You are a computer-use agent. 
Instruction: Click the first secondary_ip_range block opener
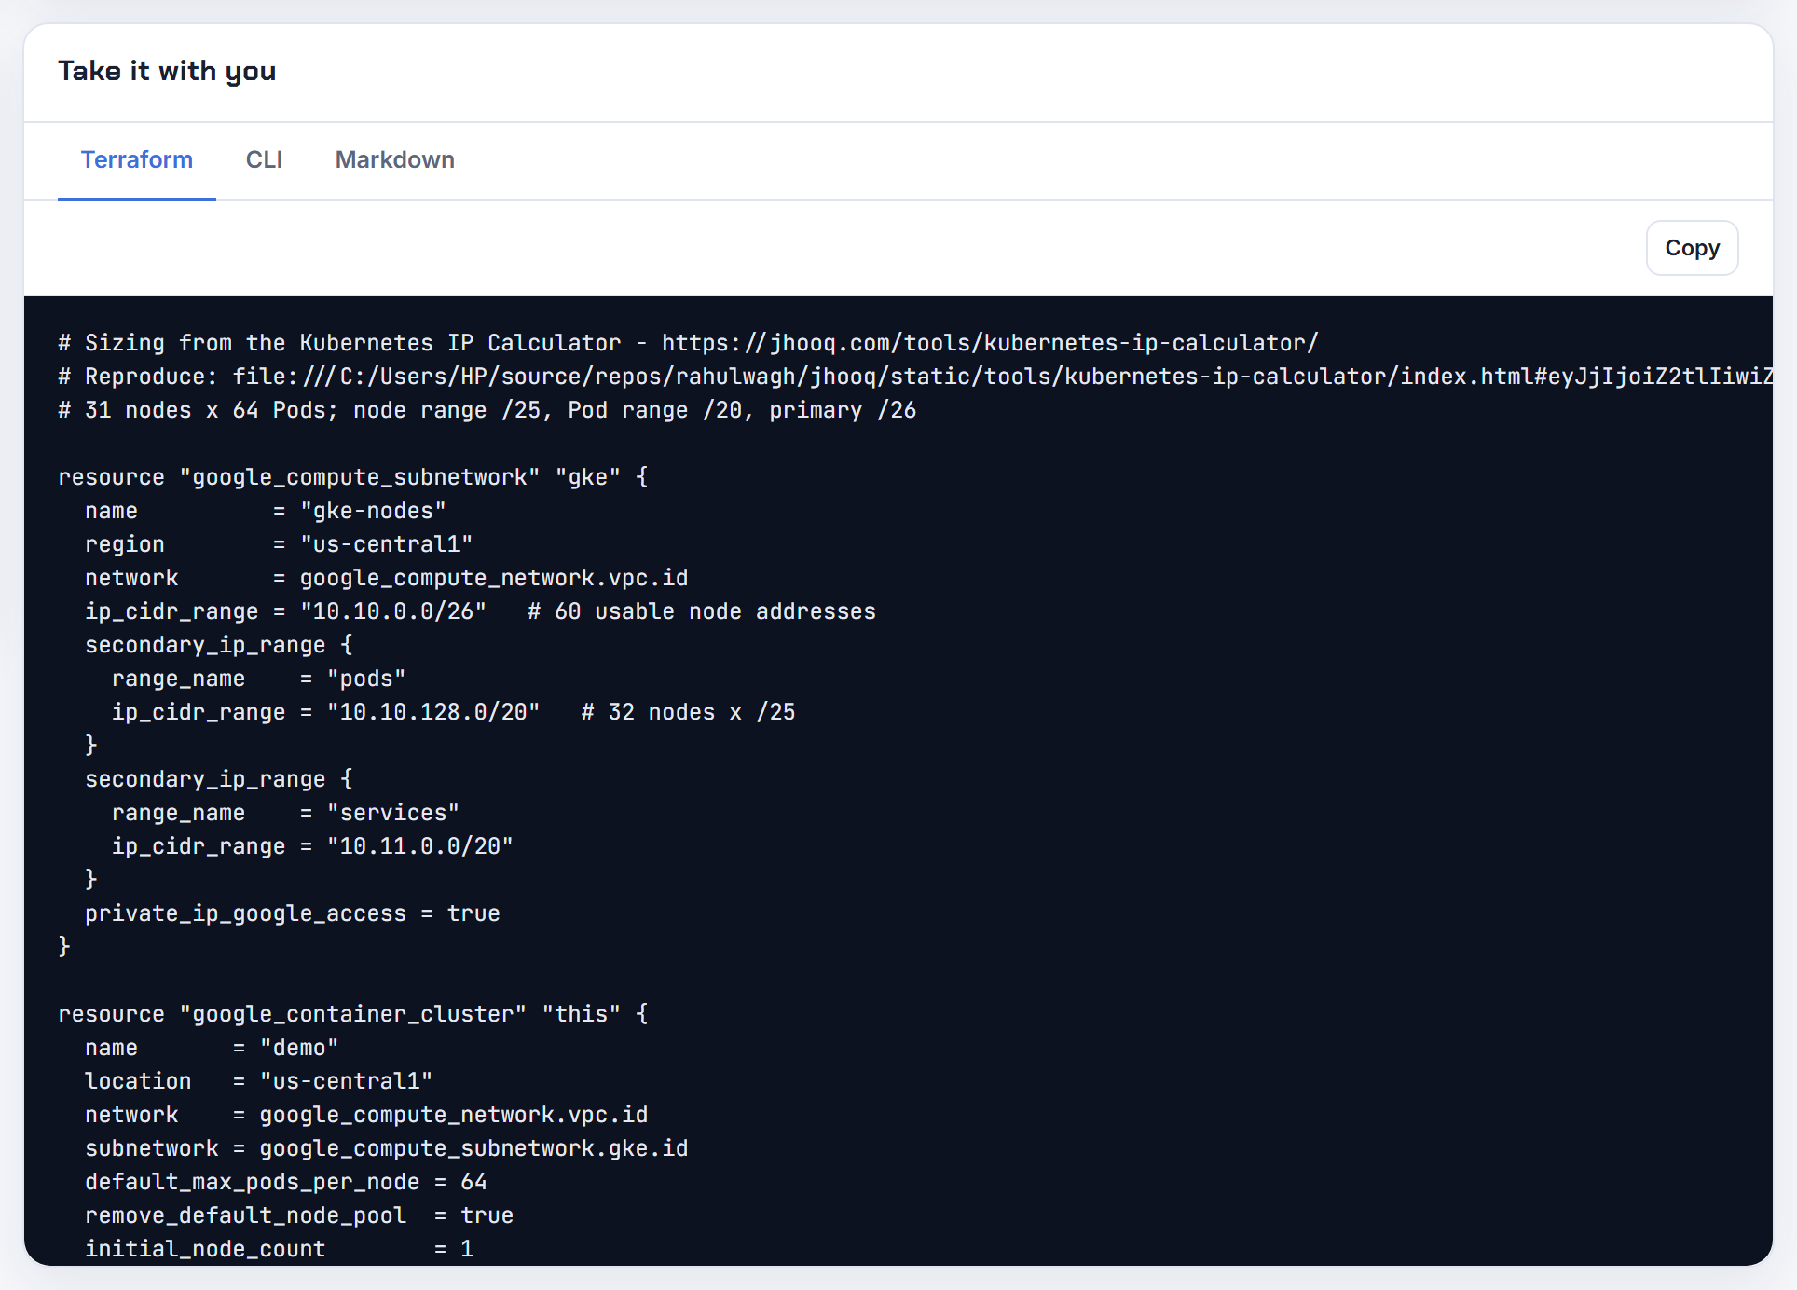coord(219,645)
